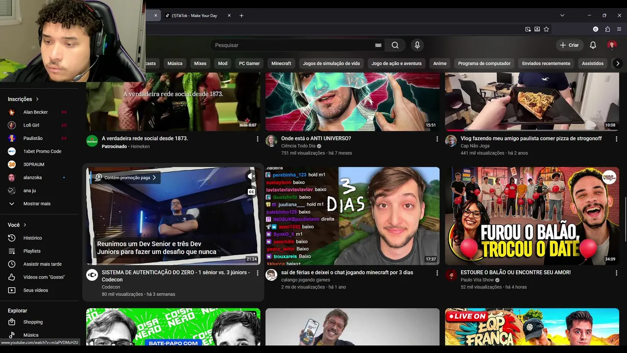Open the account avatar menu
Screen dimensions: 627x353
(x=612, y=45)
